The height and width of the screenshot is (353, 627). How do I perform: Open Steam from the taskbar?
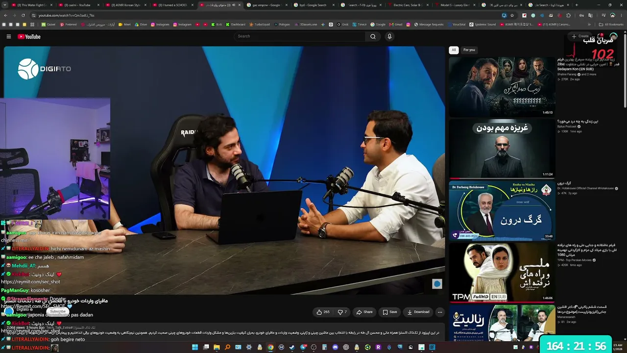click(x=292, y=348)
